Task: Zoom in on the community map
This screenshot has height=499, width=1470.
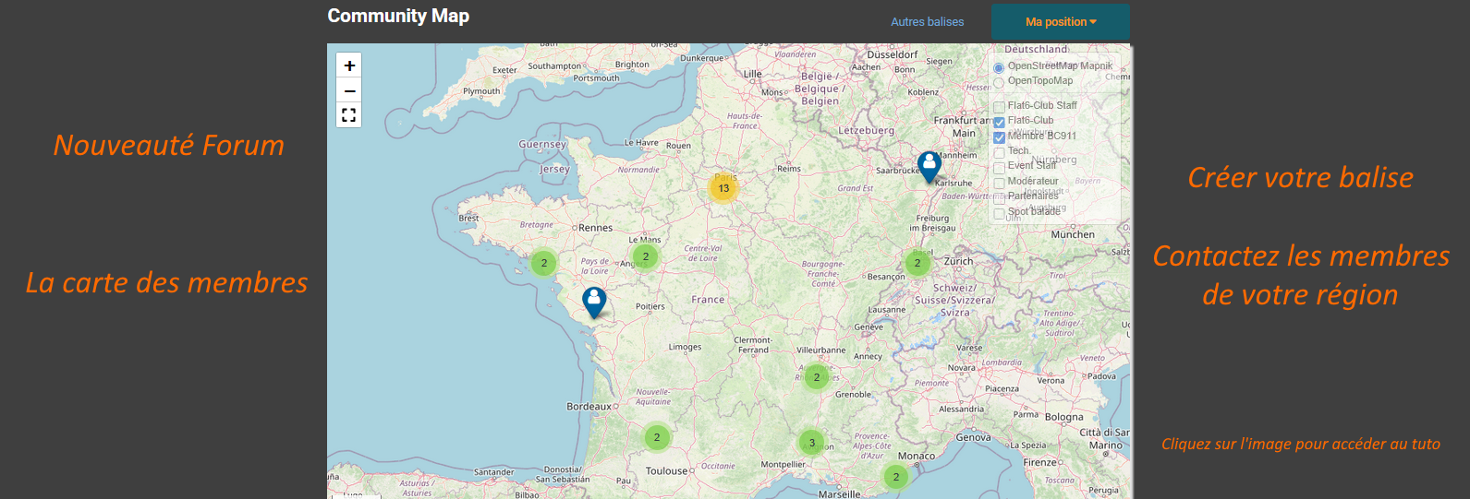Action: click(349, 65)
